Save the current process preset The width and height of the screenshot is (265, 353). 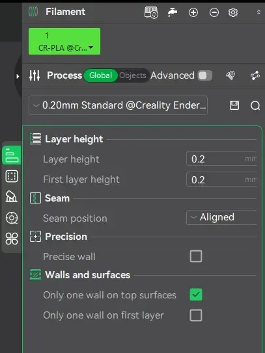pos(234,105)
